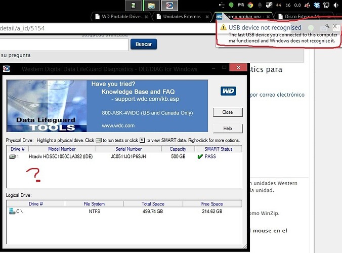Click the WD logo in the diagnostics window

[228, 91]
